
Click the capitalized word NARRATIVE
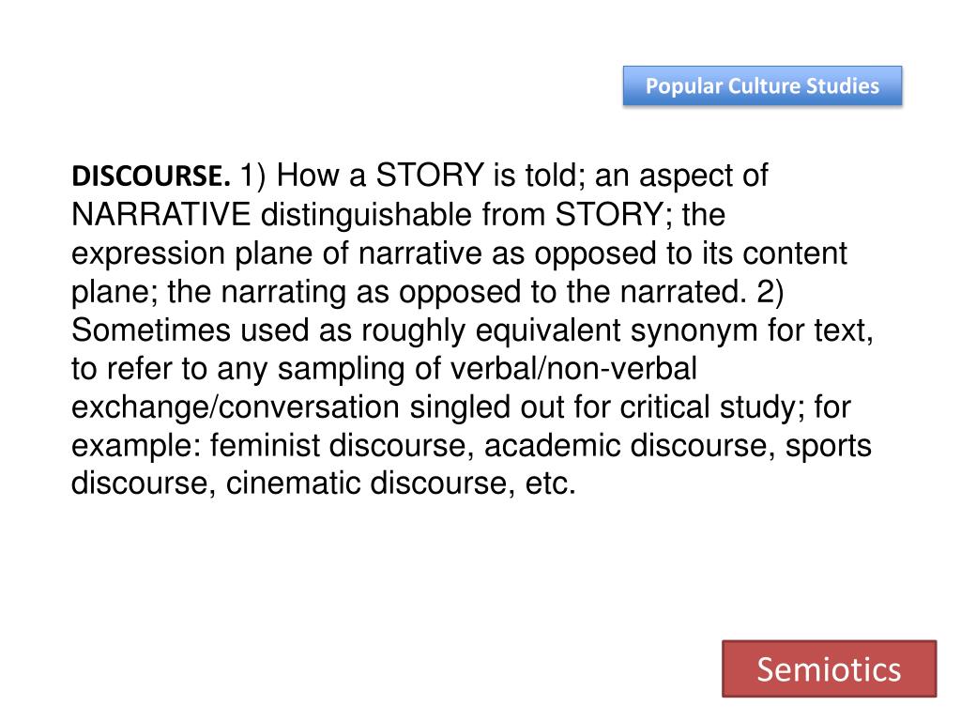161,215
